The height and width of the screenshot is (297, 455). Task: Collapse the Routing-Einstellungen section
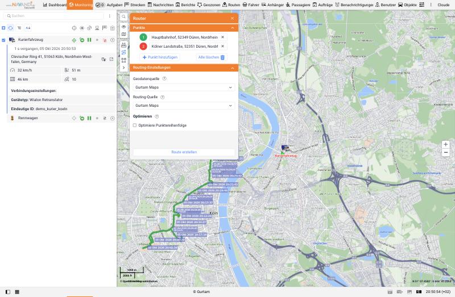point(232,68)
